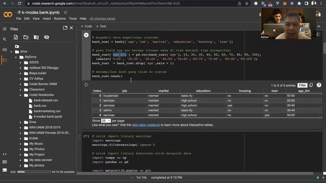Collapse the Colab Notebooks folder
This screenshot has width=326, height=183.
click(20, 95)
